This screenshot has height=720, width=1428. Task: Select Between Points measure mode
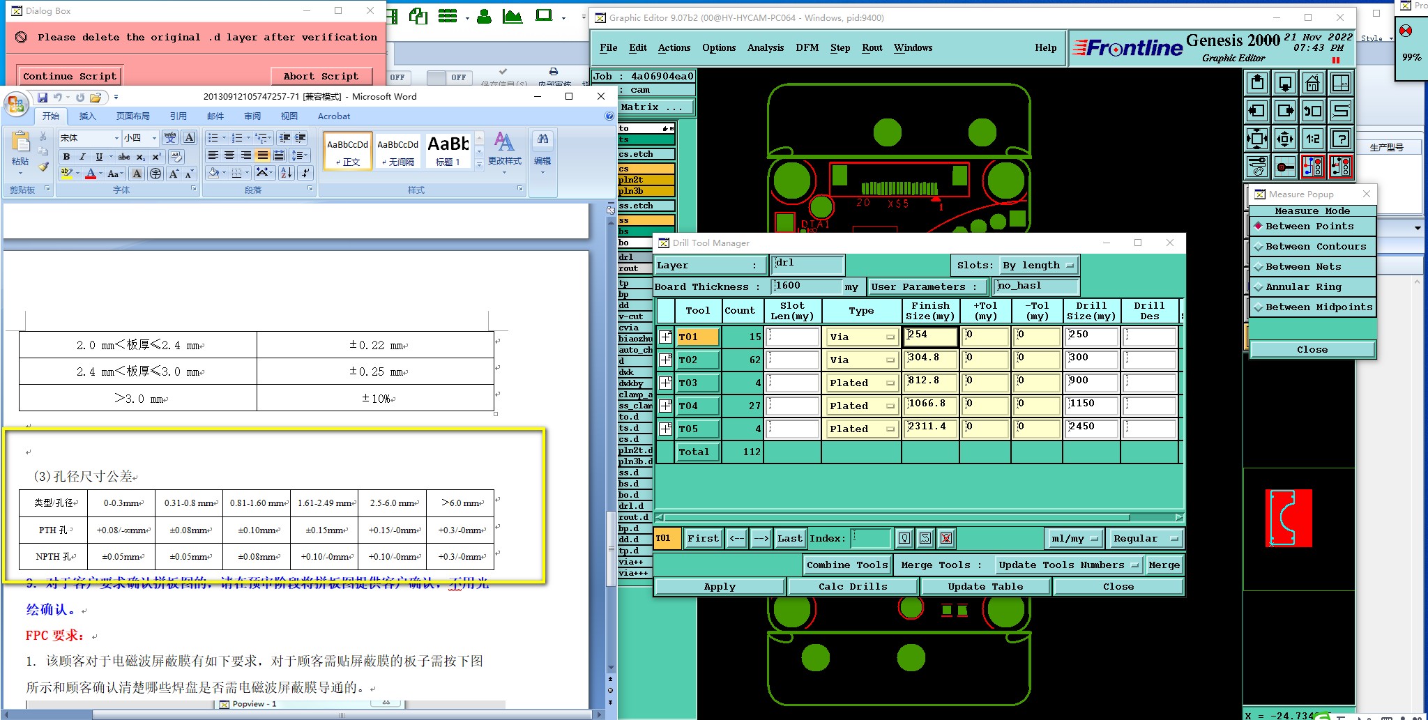click(x=1312, y=226)
